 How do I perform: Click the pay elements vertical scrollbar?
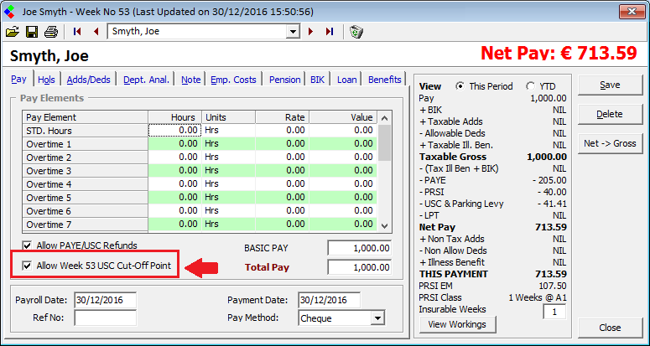[385, 176]
